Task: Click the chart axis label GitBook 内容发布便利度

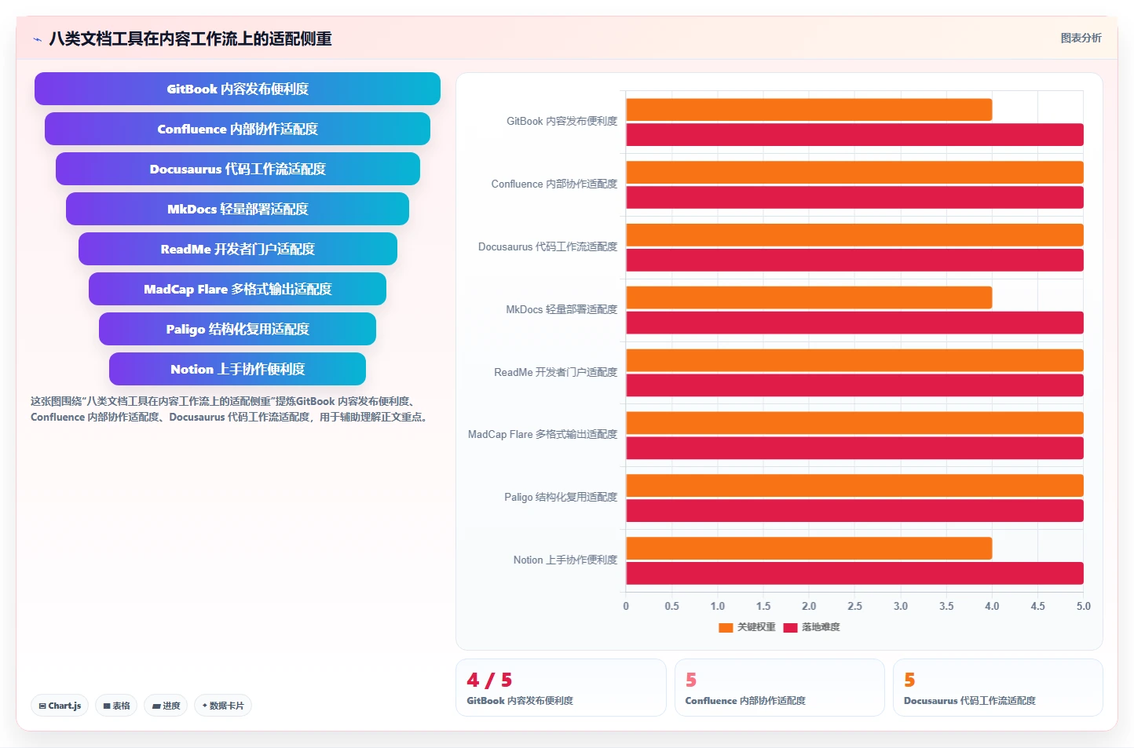Action: point(562,122)
